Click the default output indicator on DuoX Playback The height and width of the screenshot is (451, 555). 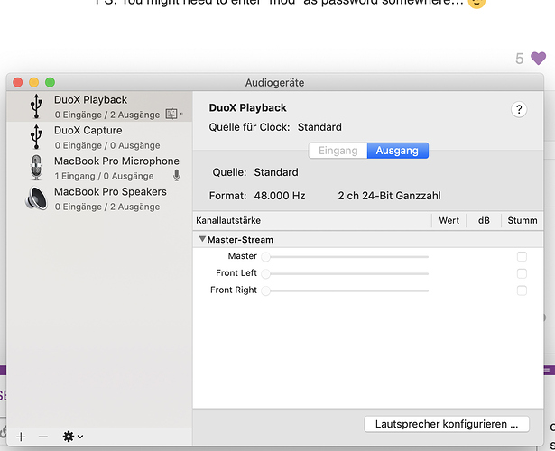coord(174,114)
